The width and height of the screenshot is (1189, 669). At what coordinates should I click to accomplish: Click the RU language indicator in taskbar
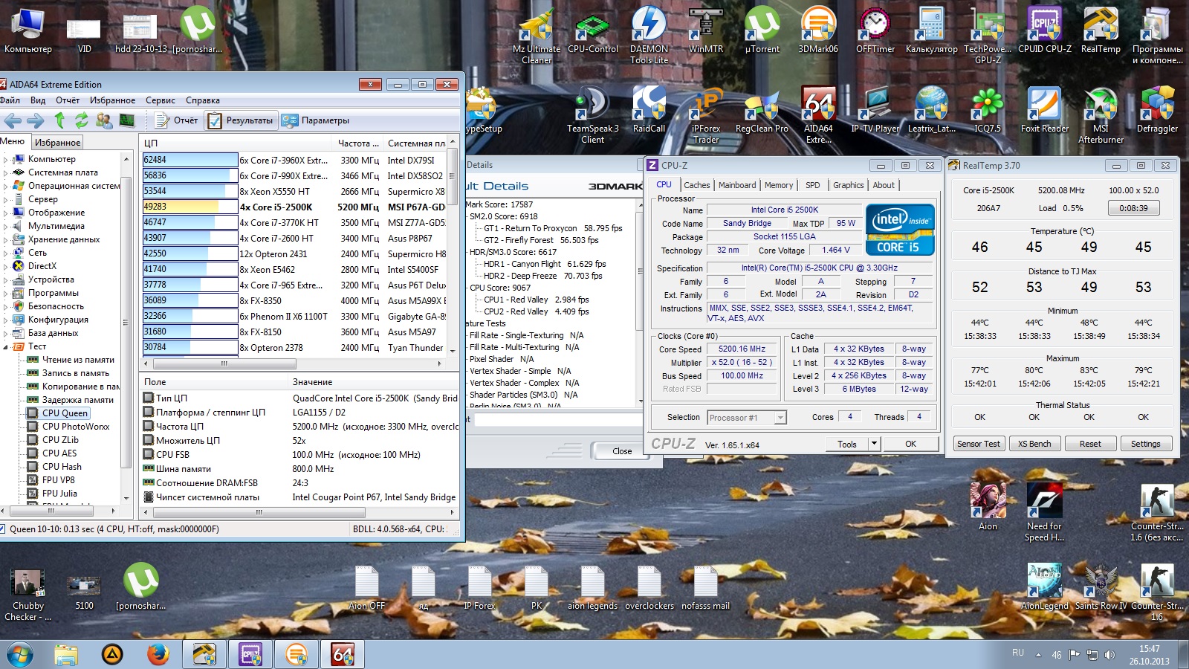click(1017, 653)
